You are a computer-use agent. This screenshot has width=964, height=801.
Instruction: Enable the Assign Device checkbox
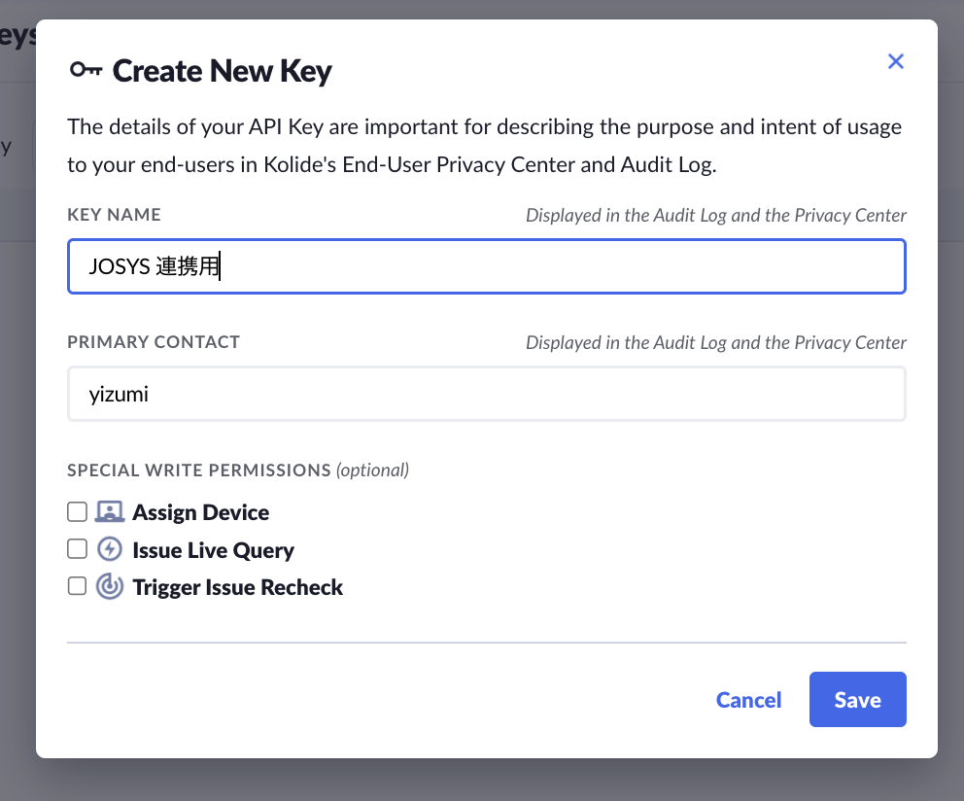tap(77, 511)
